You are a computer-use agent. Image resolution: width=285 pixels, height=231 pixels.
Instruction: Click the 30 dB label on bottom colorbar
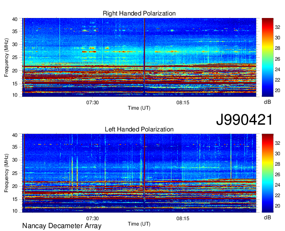click(x=277, y=154)
